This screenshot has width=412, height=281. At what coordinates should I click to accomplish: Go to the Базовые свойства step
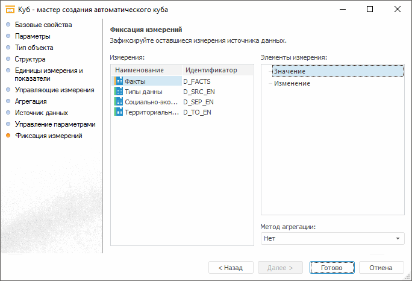pyautogui.click(x=43, y=25)
